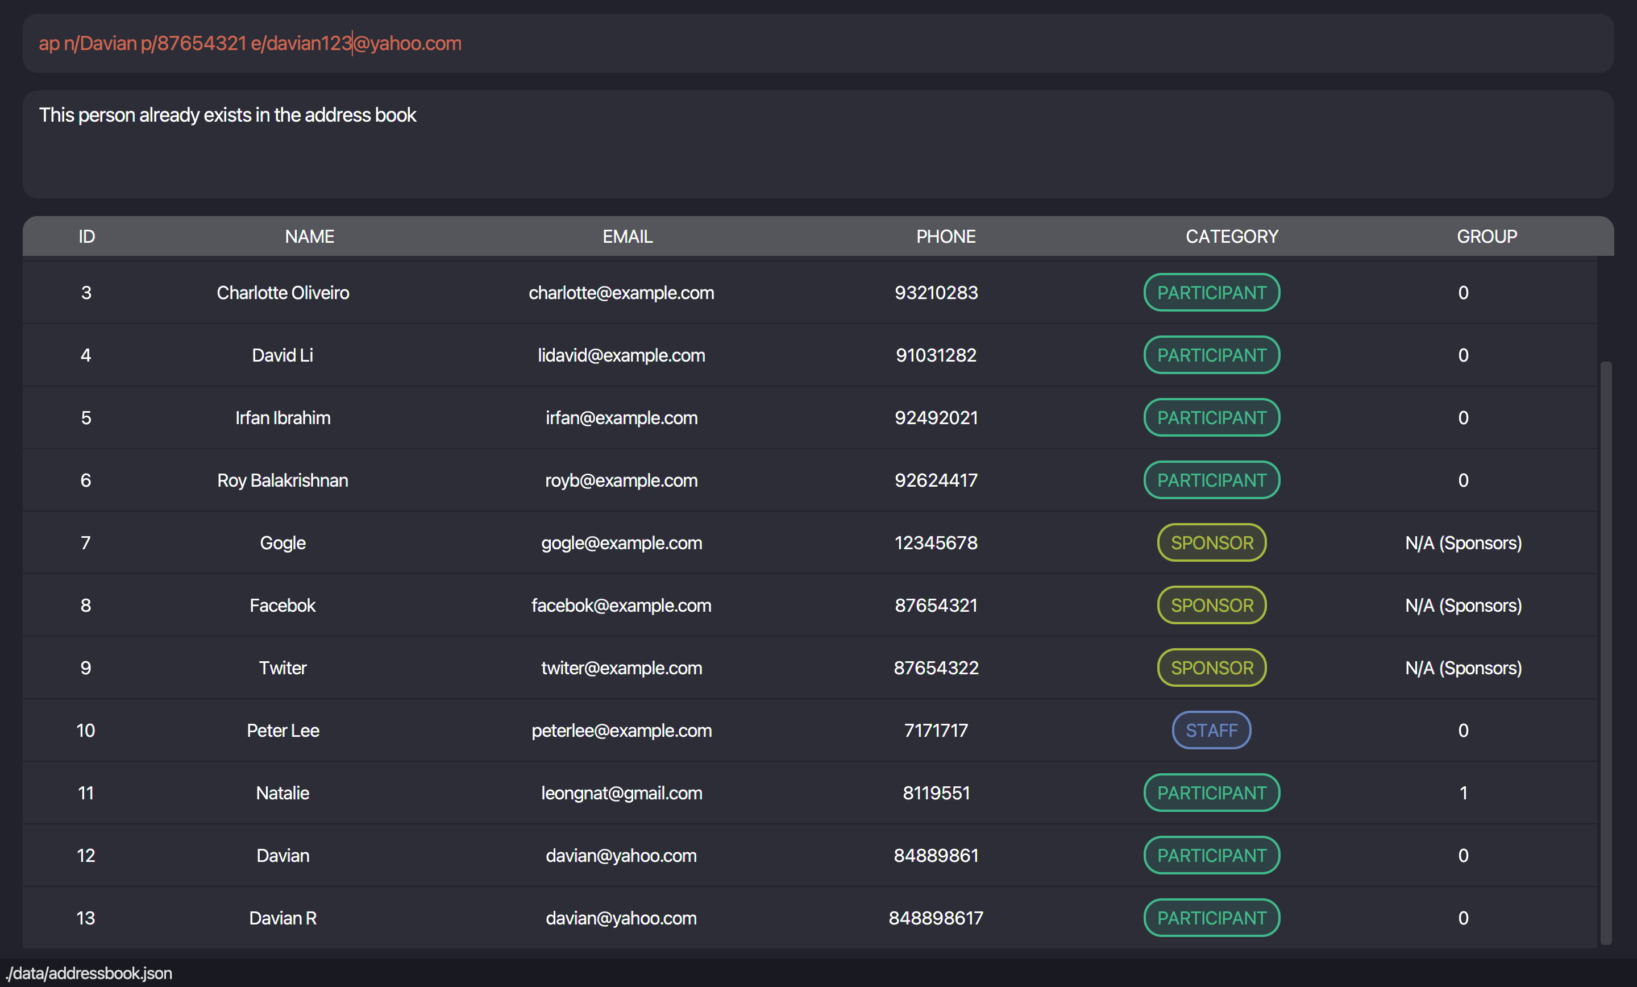Click email gogle@example.com
Screen dimensions: 1637x987
click(621, 542)
